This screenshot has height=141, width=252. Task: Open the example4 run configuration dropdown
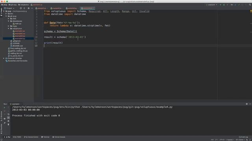(x=212, y=5)
